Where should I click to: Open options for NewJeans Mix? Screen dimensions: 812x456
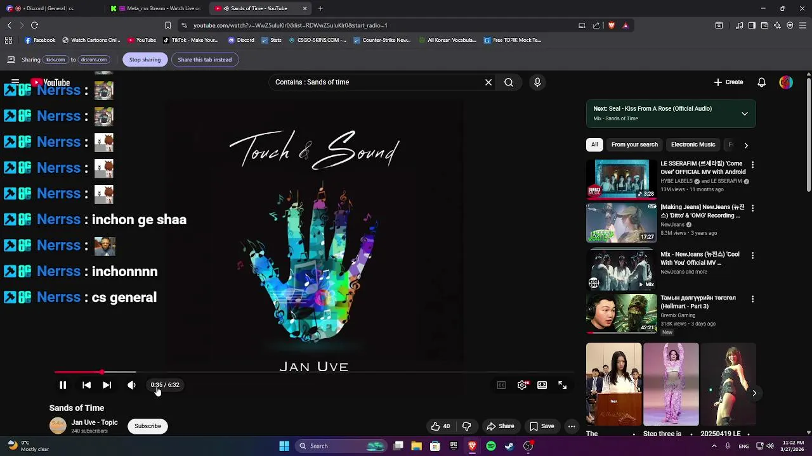(x=752, y=255)
